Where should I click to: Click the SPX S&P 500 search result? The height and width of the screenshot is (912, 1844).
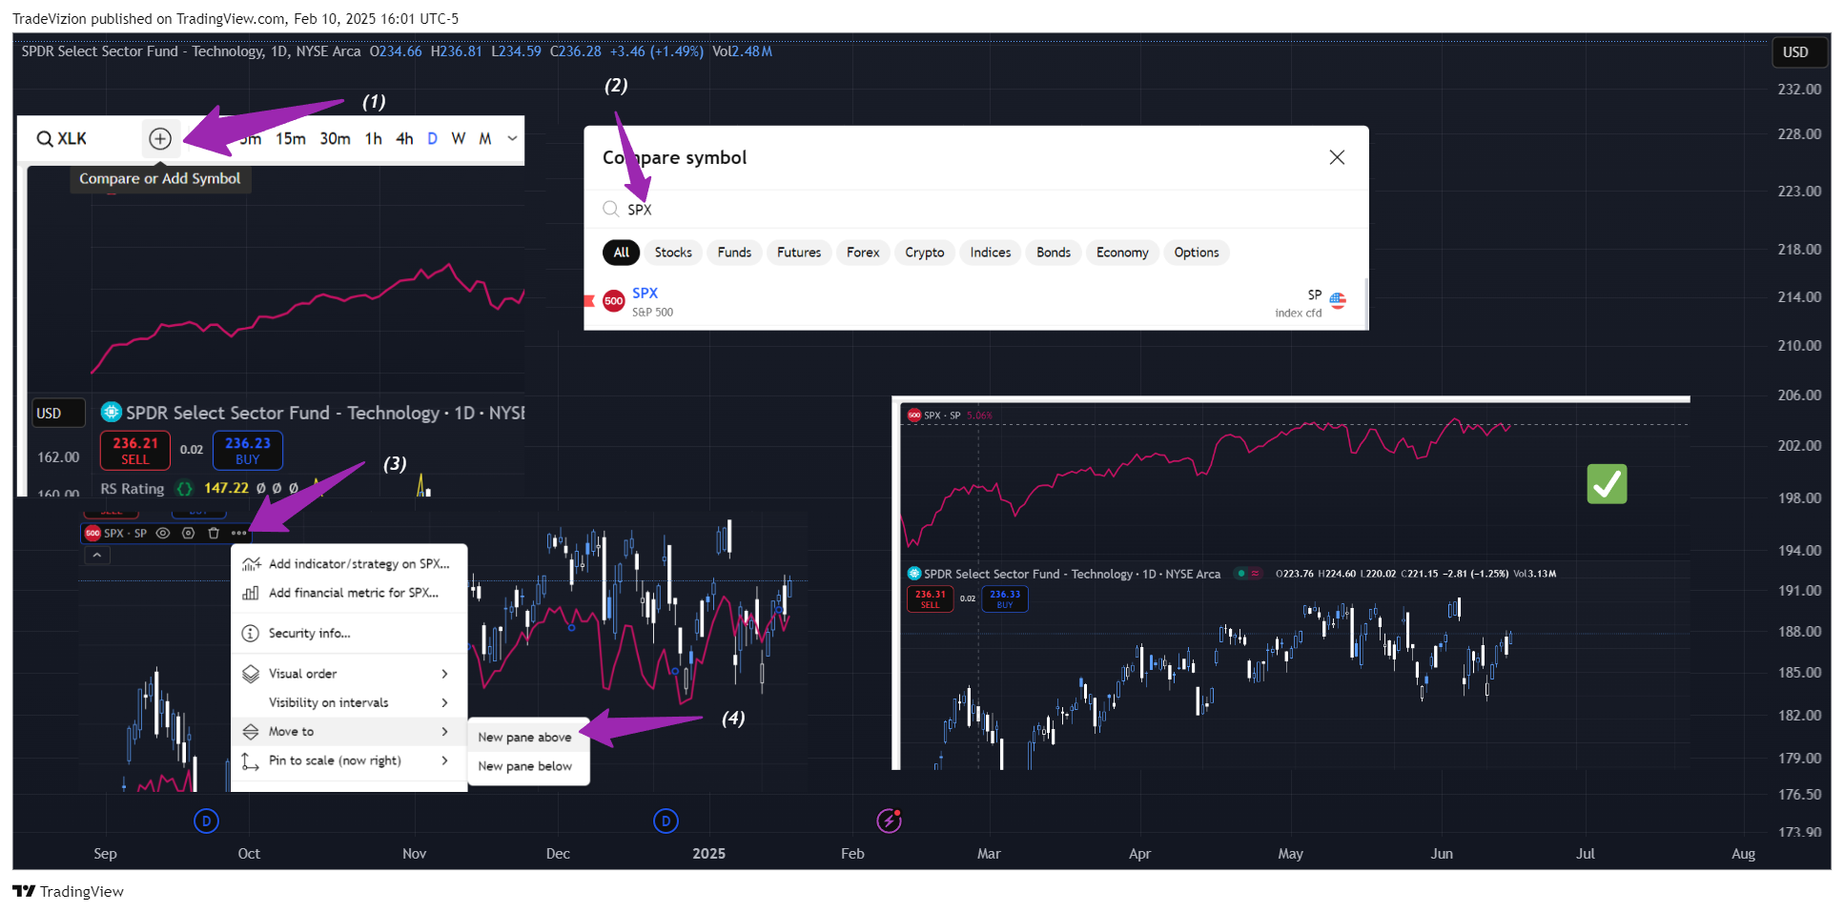click(973, 302)
